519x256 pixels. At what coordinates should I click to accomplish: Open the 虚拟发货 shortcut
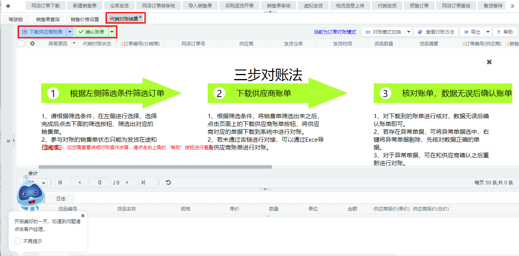(313, 5)
